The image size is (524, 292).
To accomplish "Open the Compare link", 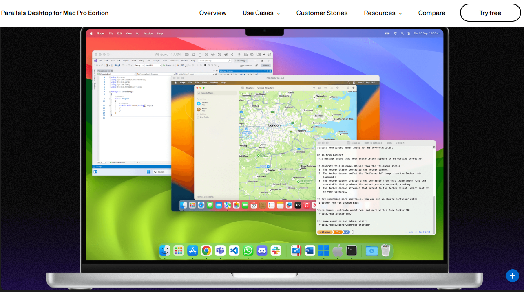I will pos(431,13).
